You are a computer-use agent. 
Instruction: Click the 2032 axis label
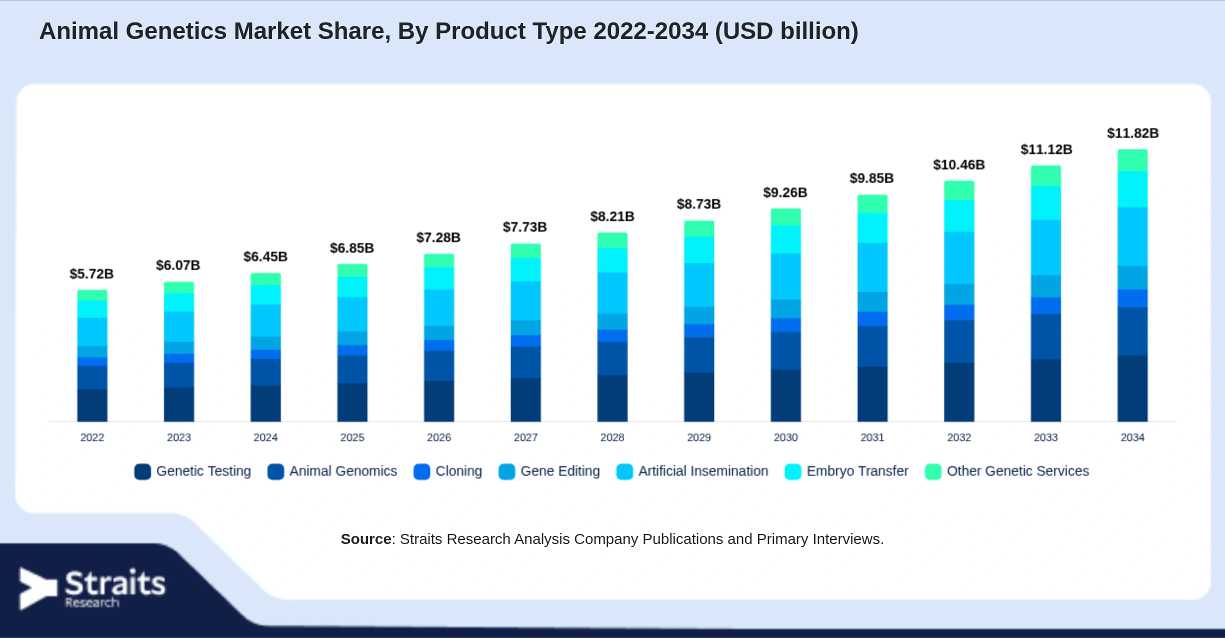[x=959, y=437]
